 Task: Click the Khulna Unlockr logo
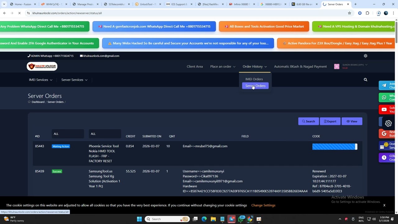(42, 66)
